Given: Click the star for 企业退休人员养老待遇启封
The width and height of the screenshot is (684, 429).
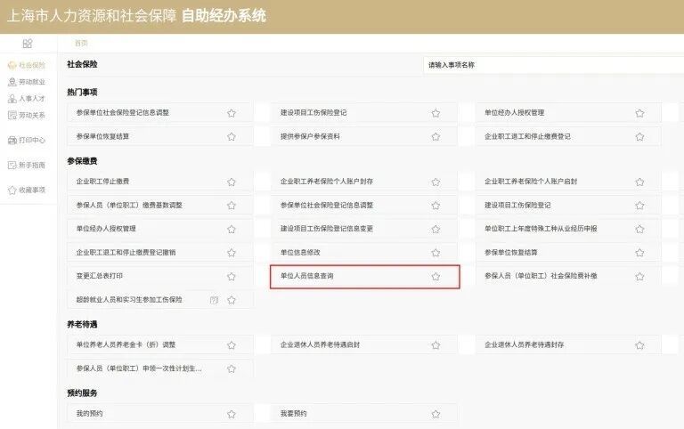Looking at the screenshot, I should click(436, 345).
